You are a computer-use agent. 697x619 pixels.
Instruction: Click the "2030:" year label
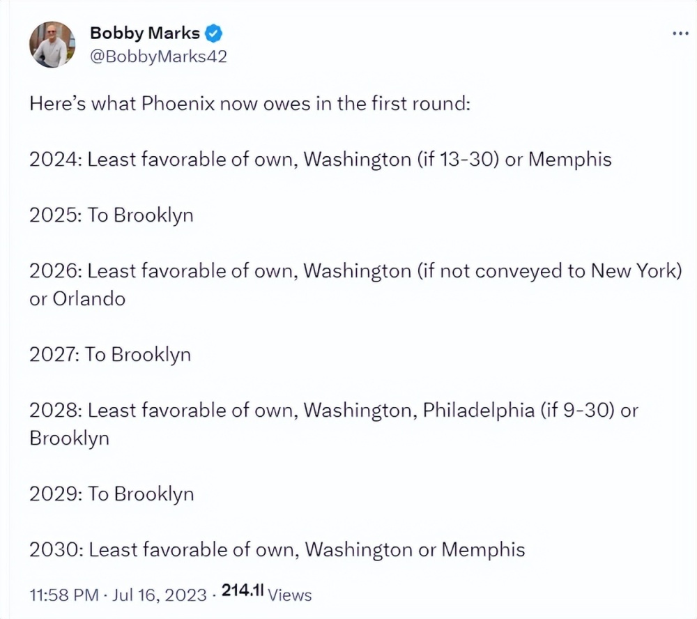tap(56, 549)
